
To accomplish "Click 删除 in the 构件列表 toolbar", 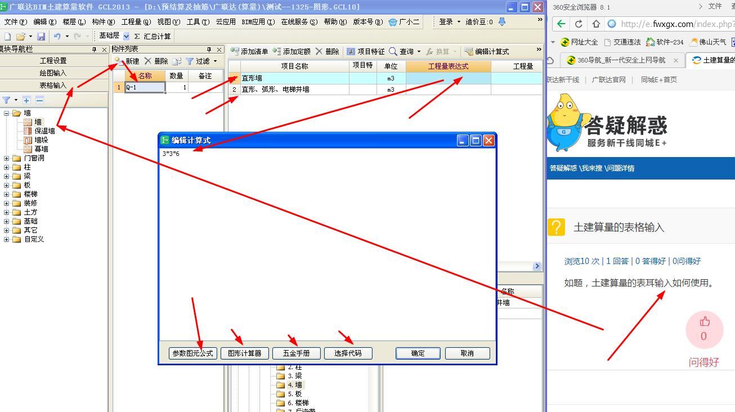I will point(156,61).
